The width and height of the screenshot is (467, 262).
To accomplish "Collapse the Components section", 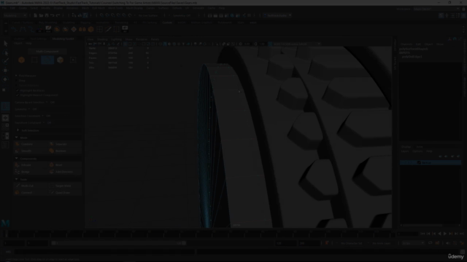I will (x=16, y=159).
